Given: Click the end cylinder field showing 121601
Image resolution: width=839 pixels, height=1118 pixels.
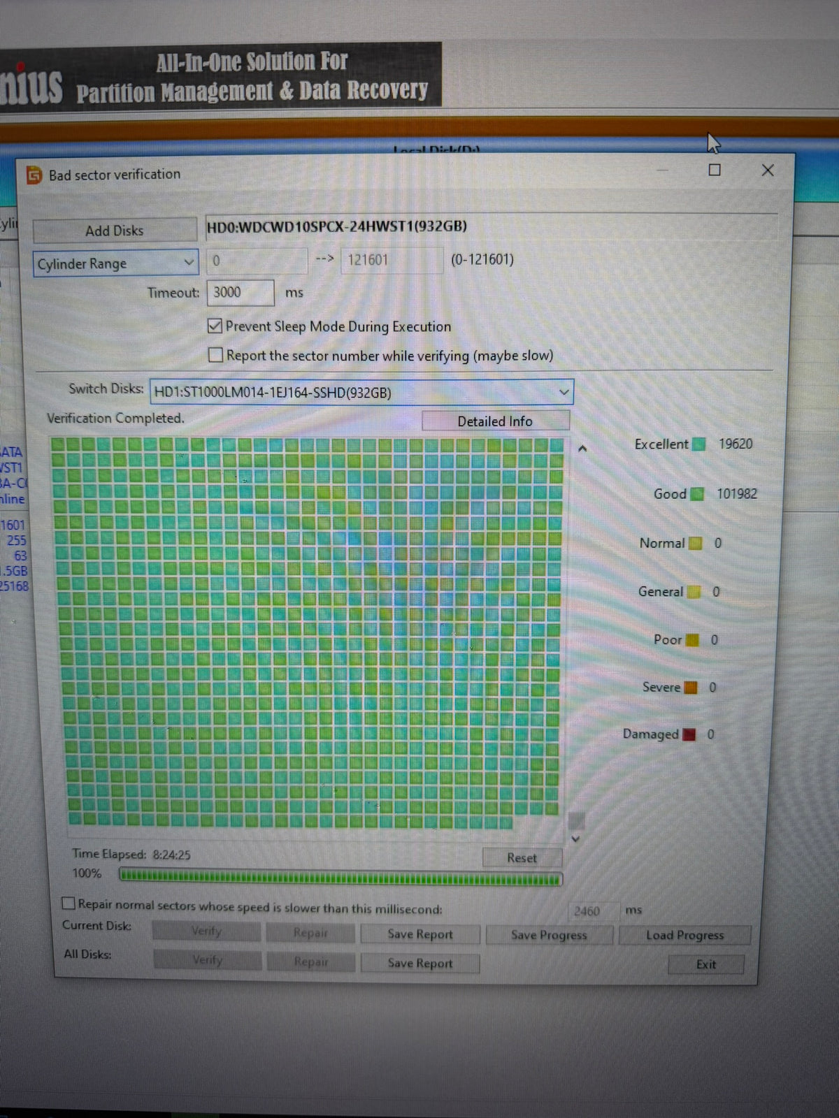Looking at the screenshot, I should click(x=391, y=260).
